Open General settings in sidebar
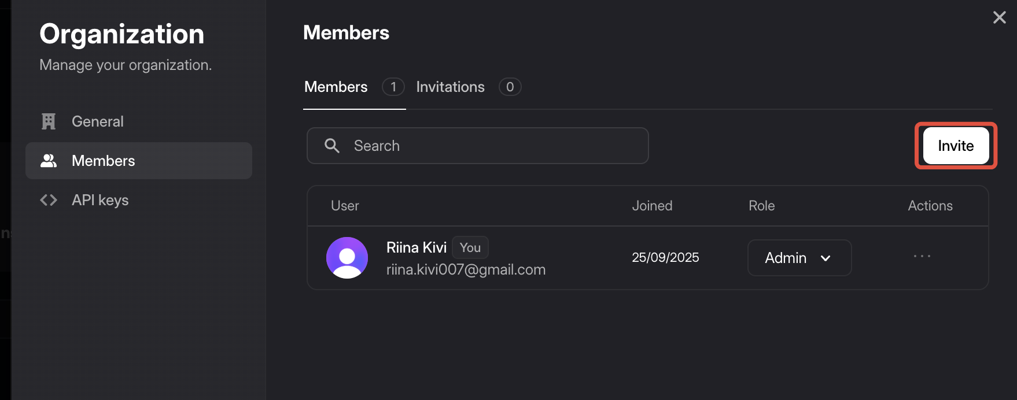The image size is (1017, 400). (x=98, y=121)
